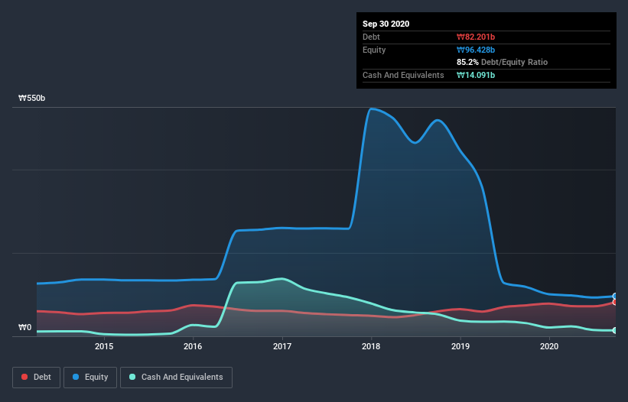Click tooltip Cash And Equivalents row label
The width and height of the screenshot is (628, 402).
click(403, 75)
